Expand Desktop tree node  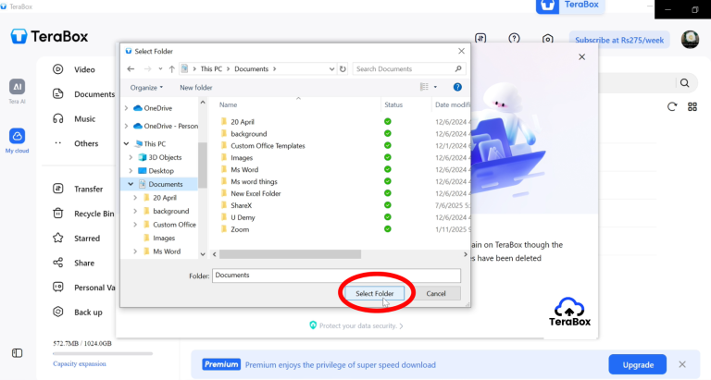pyautogui.click(x=131, y=171)
